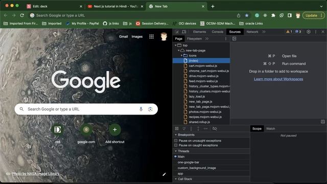Collapse the Call Stack section
The width and height of the screenshot is (327, 184).
point(176,179)
